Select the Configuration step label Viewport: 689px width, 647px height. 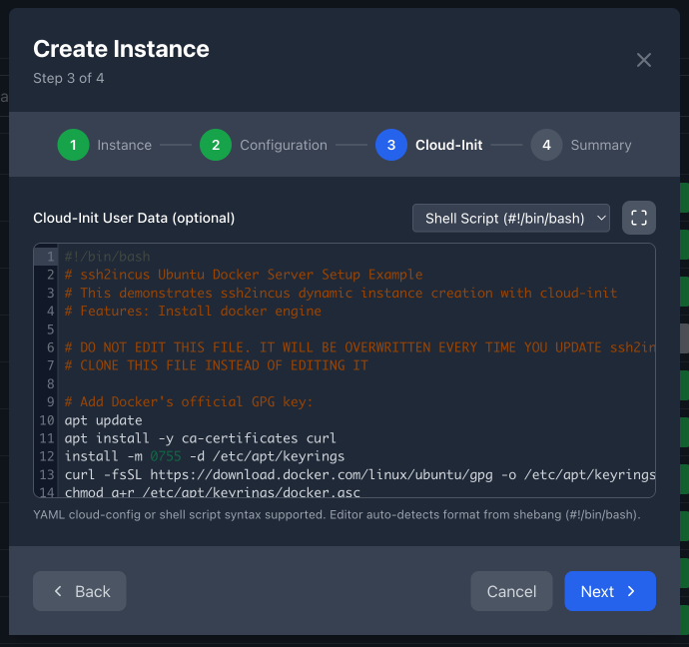pyautogui.click(x=283, y=145)
